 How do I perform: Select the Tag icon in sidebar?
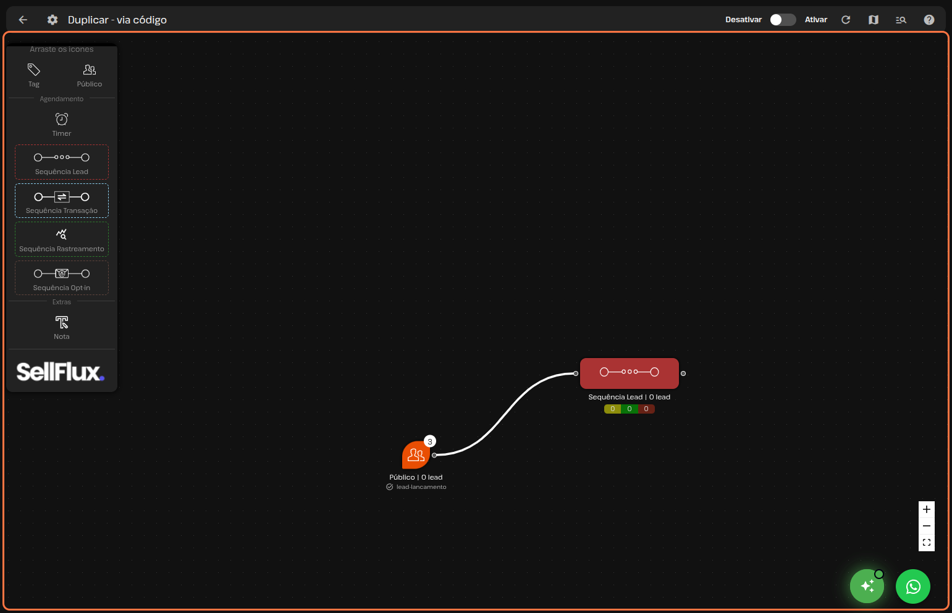34,70
